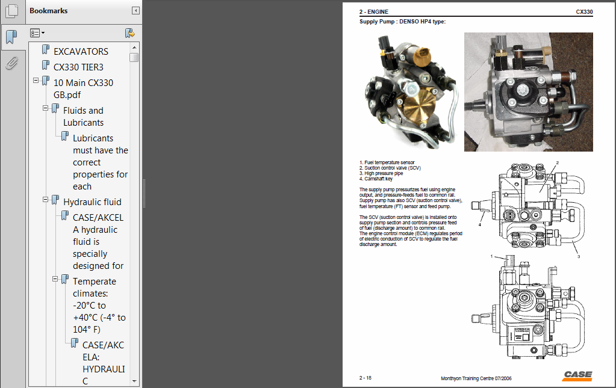Click the supply pump photo on cloth
This screenshot has height=388, width=616.
[529, 92]
